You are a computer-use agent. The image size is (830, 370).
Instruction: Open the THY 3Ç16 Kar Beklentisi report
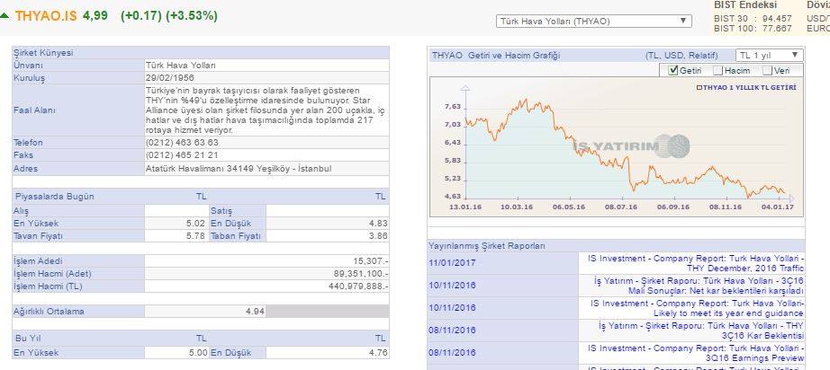point(701,330)
